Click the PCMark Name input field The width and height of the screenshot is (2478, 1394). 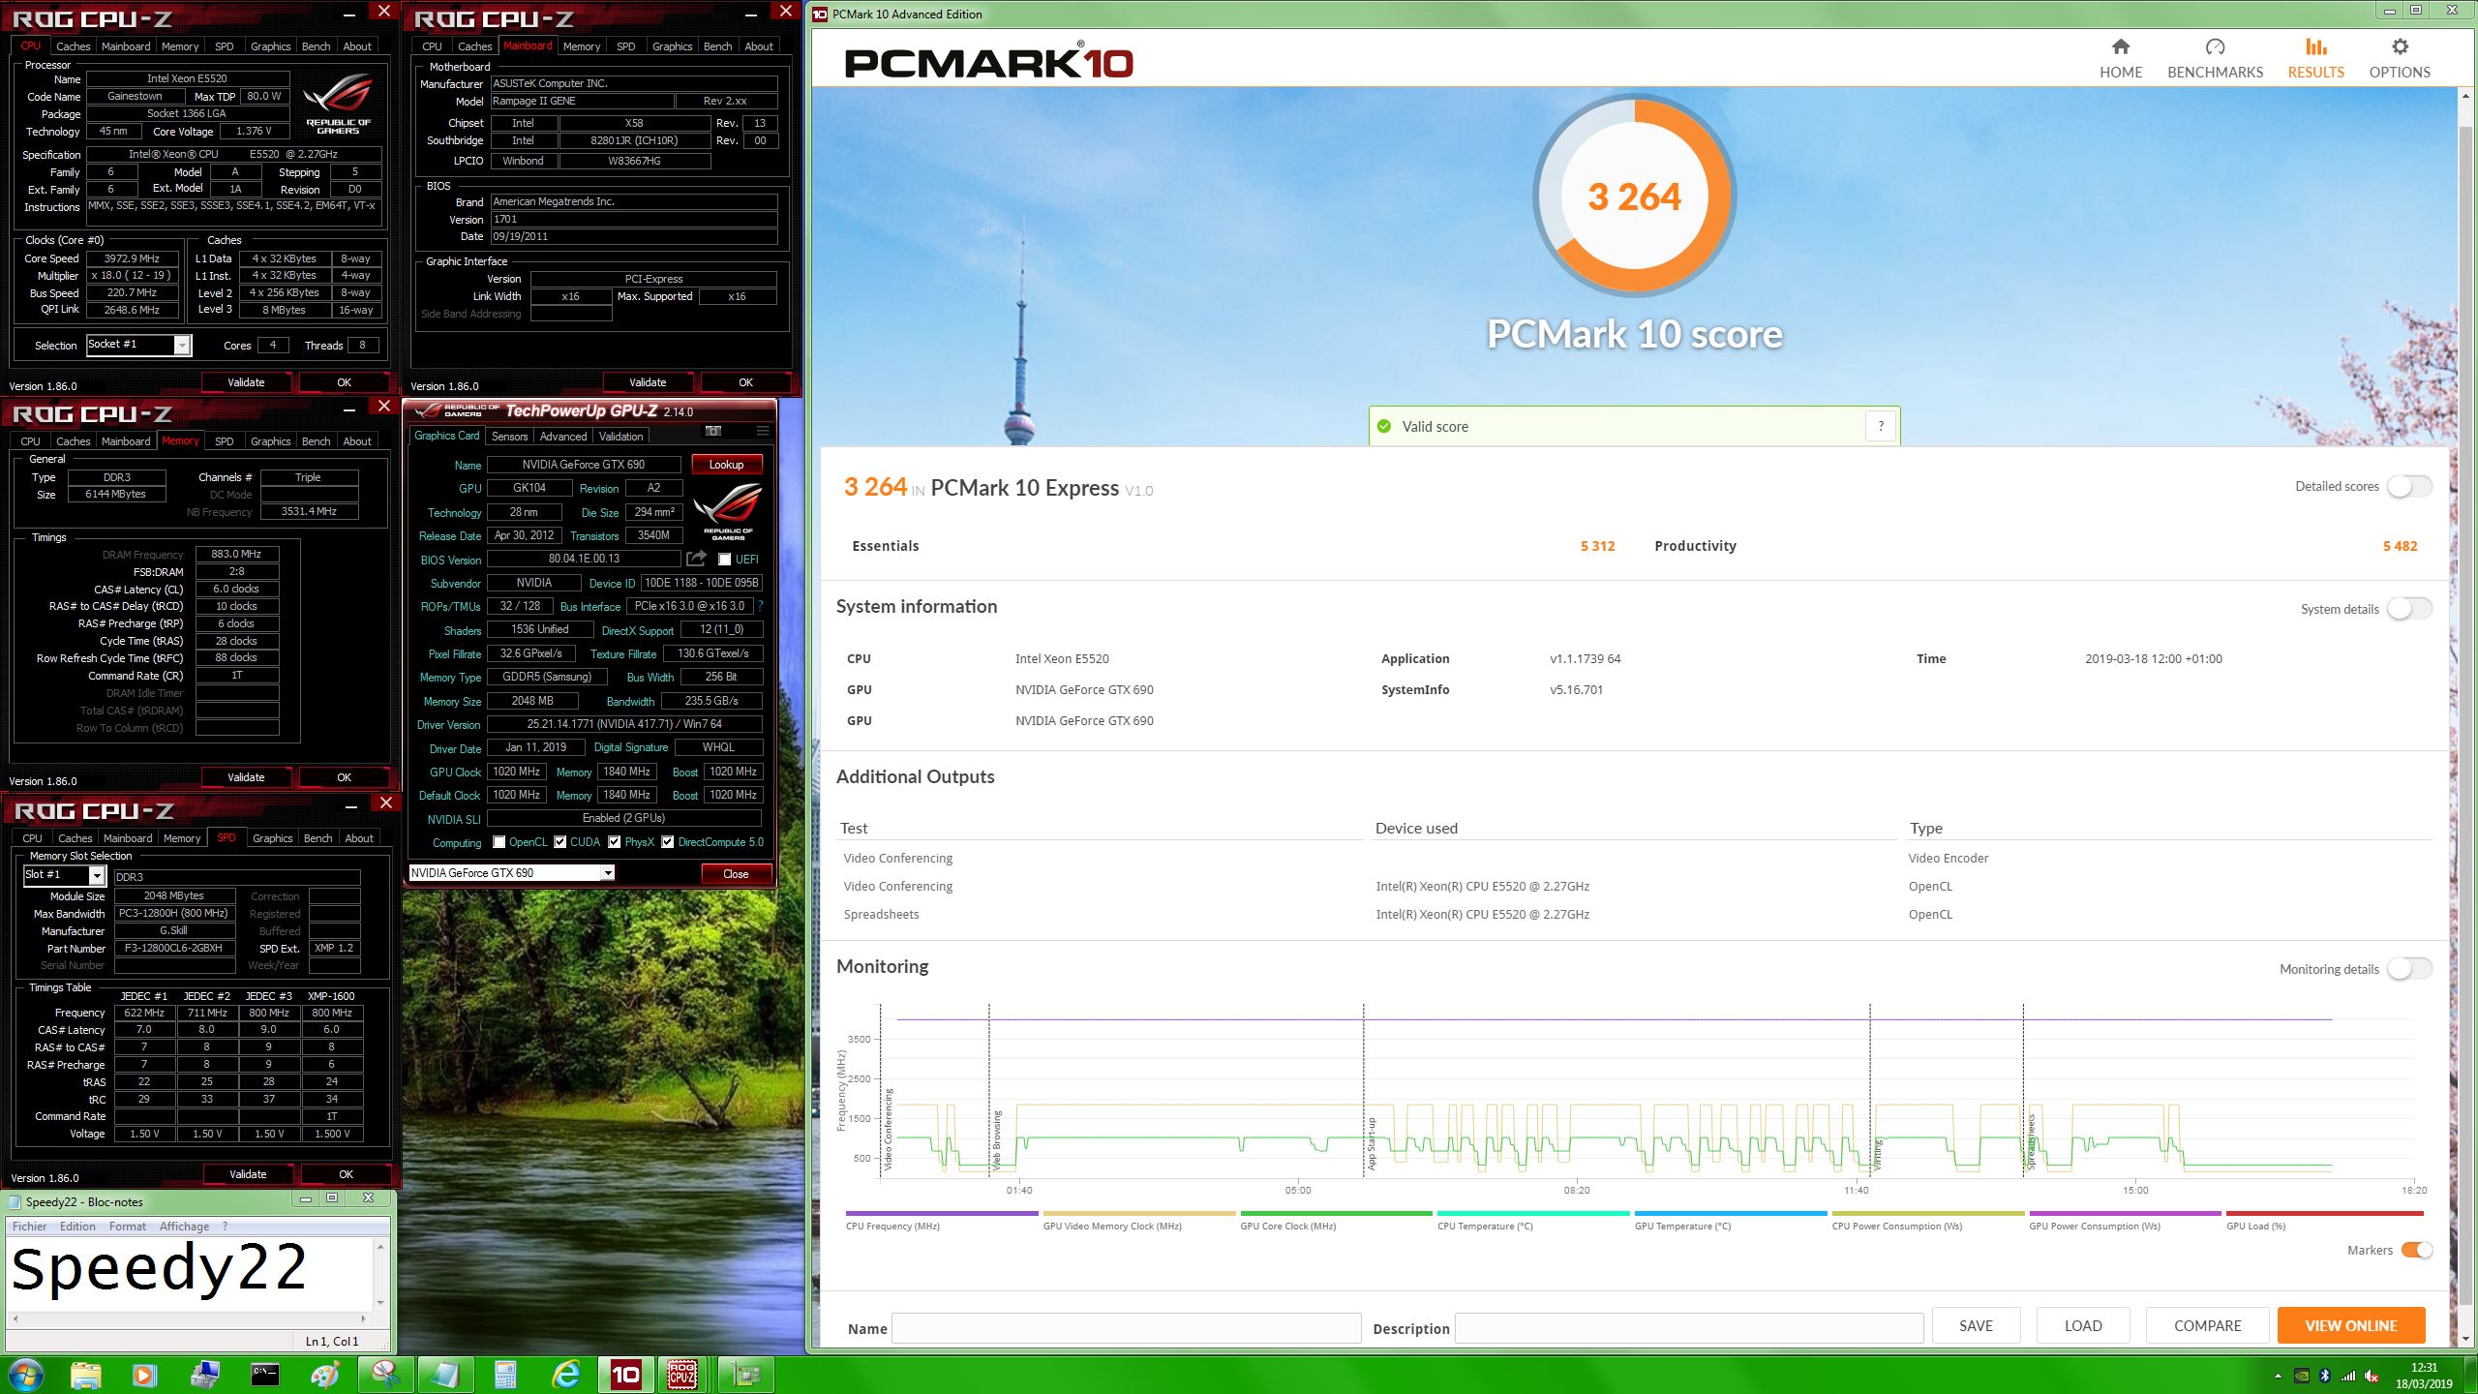click(x=1126, y=1327)
